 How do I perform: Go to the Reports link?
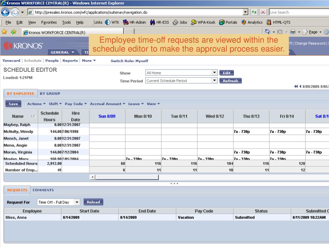coord(70,60)
